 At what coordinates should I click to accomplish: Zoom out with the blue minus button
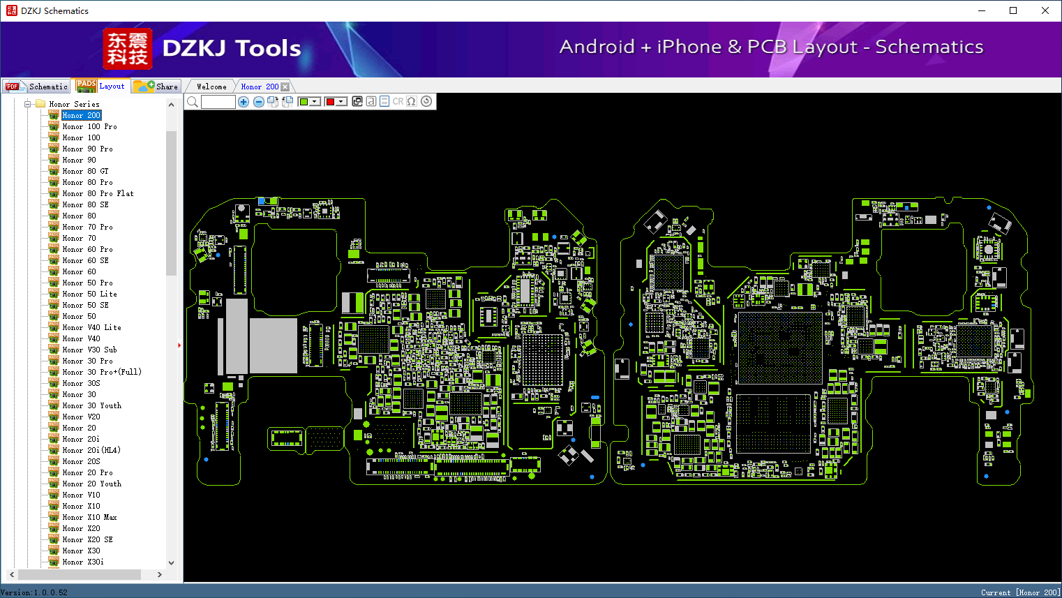259,102
